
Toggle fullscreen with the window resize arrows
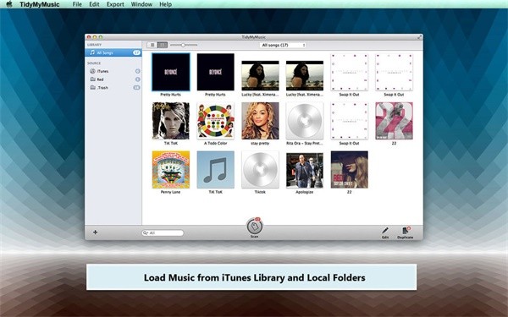click(419, 37)
